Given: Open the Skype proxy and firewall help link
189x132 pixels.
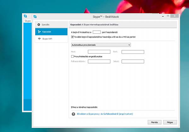Looking at the screenshot, I should click(105, 114).
